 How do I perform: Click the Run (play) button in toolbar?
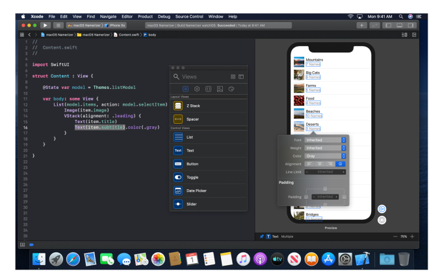point(45,25)
